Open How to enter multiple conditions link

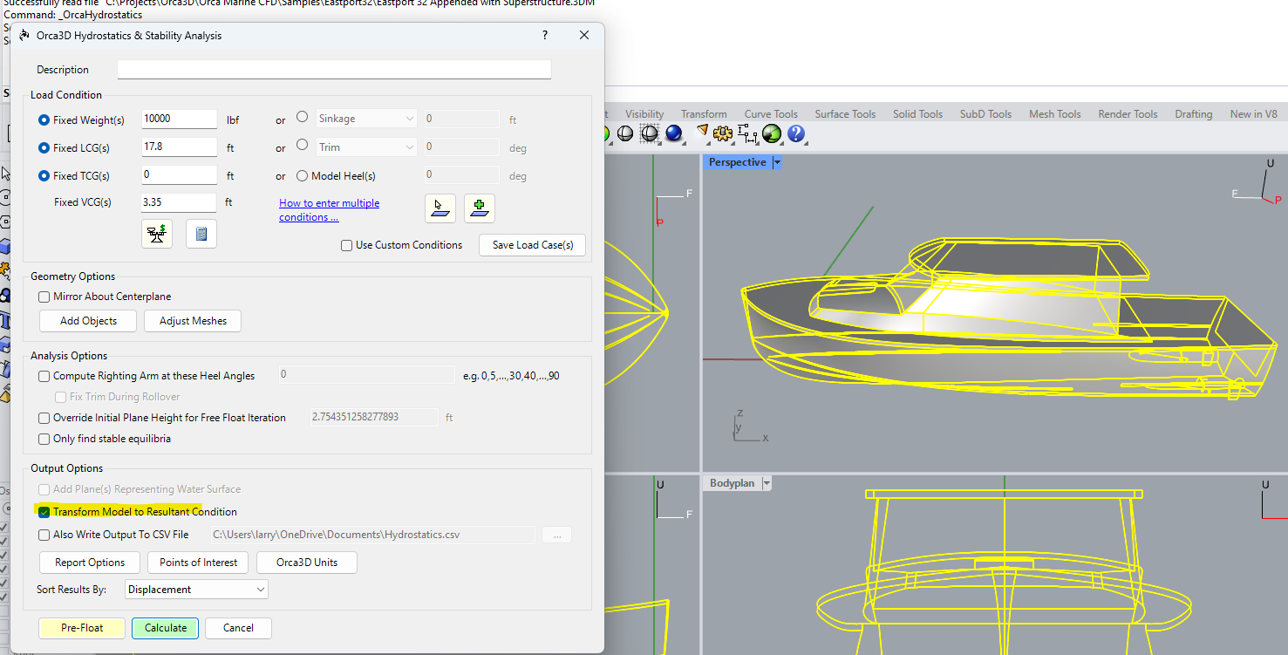(329, 210)
